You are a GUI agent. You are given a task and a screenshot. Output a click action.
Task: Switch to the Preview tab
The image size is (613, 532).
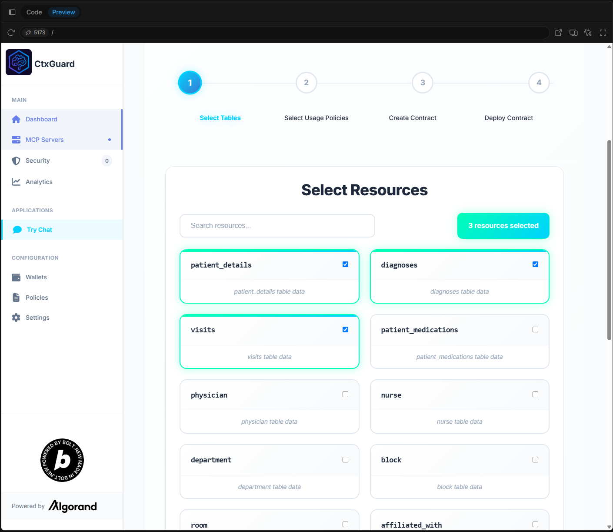click(x=63, y=12)
